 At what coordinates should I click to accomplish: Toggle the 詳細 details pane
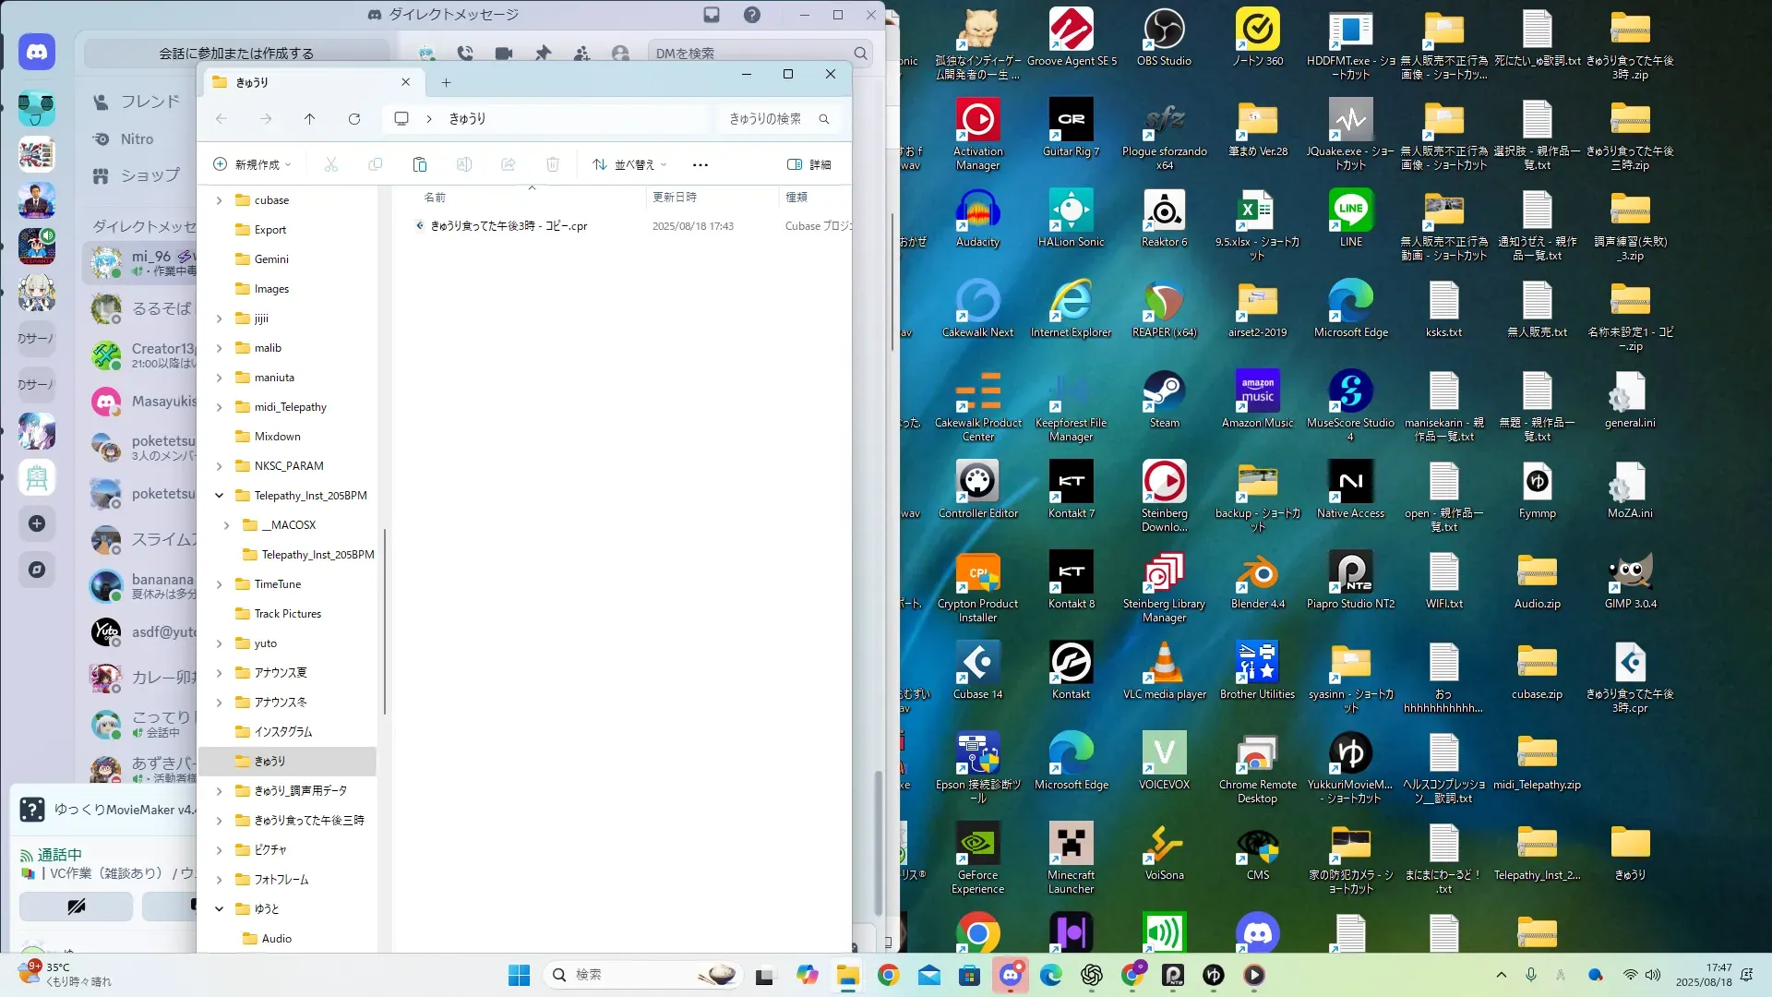(808, 164)
